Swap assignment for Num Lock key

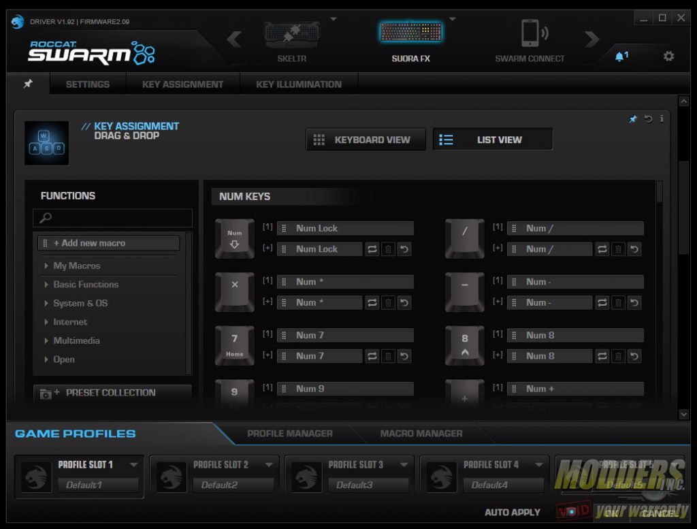point(372,249)
